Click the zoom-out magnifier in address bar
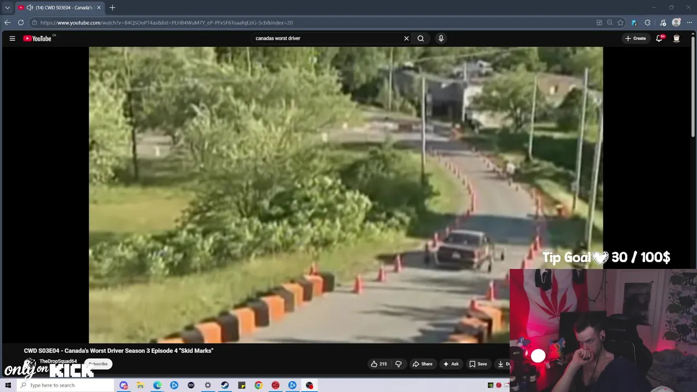The width and height of the screenshot is (697, 392). pyautogui.click(x=610, y=22)
